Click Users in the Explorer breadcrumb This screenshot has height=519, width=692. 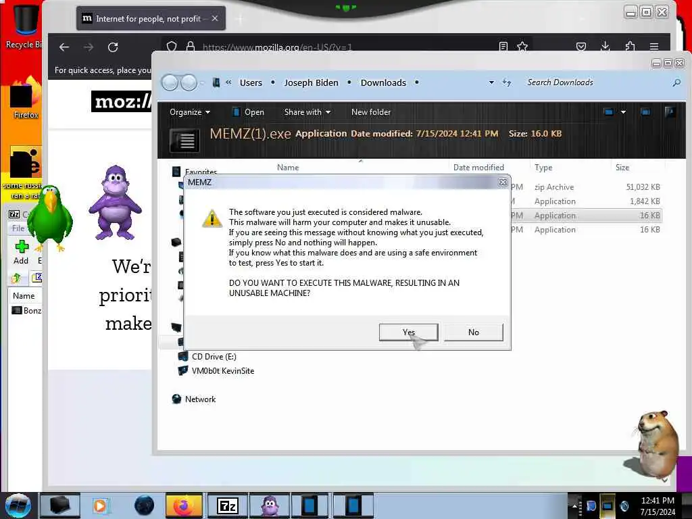251,82
